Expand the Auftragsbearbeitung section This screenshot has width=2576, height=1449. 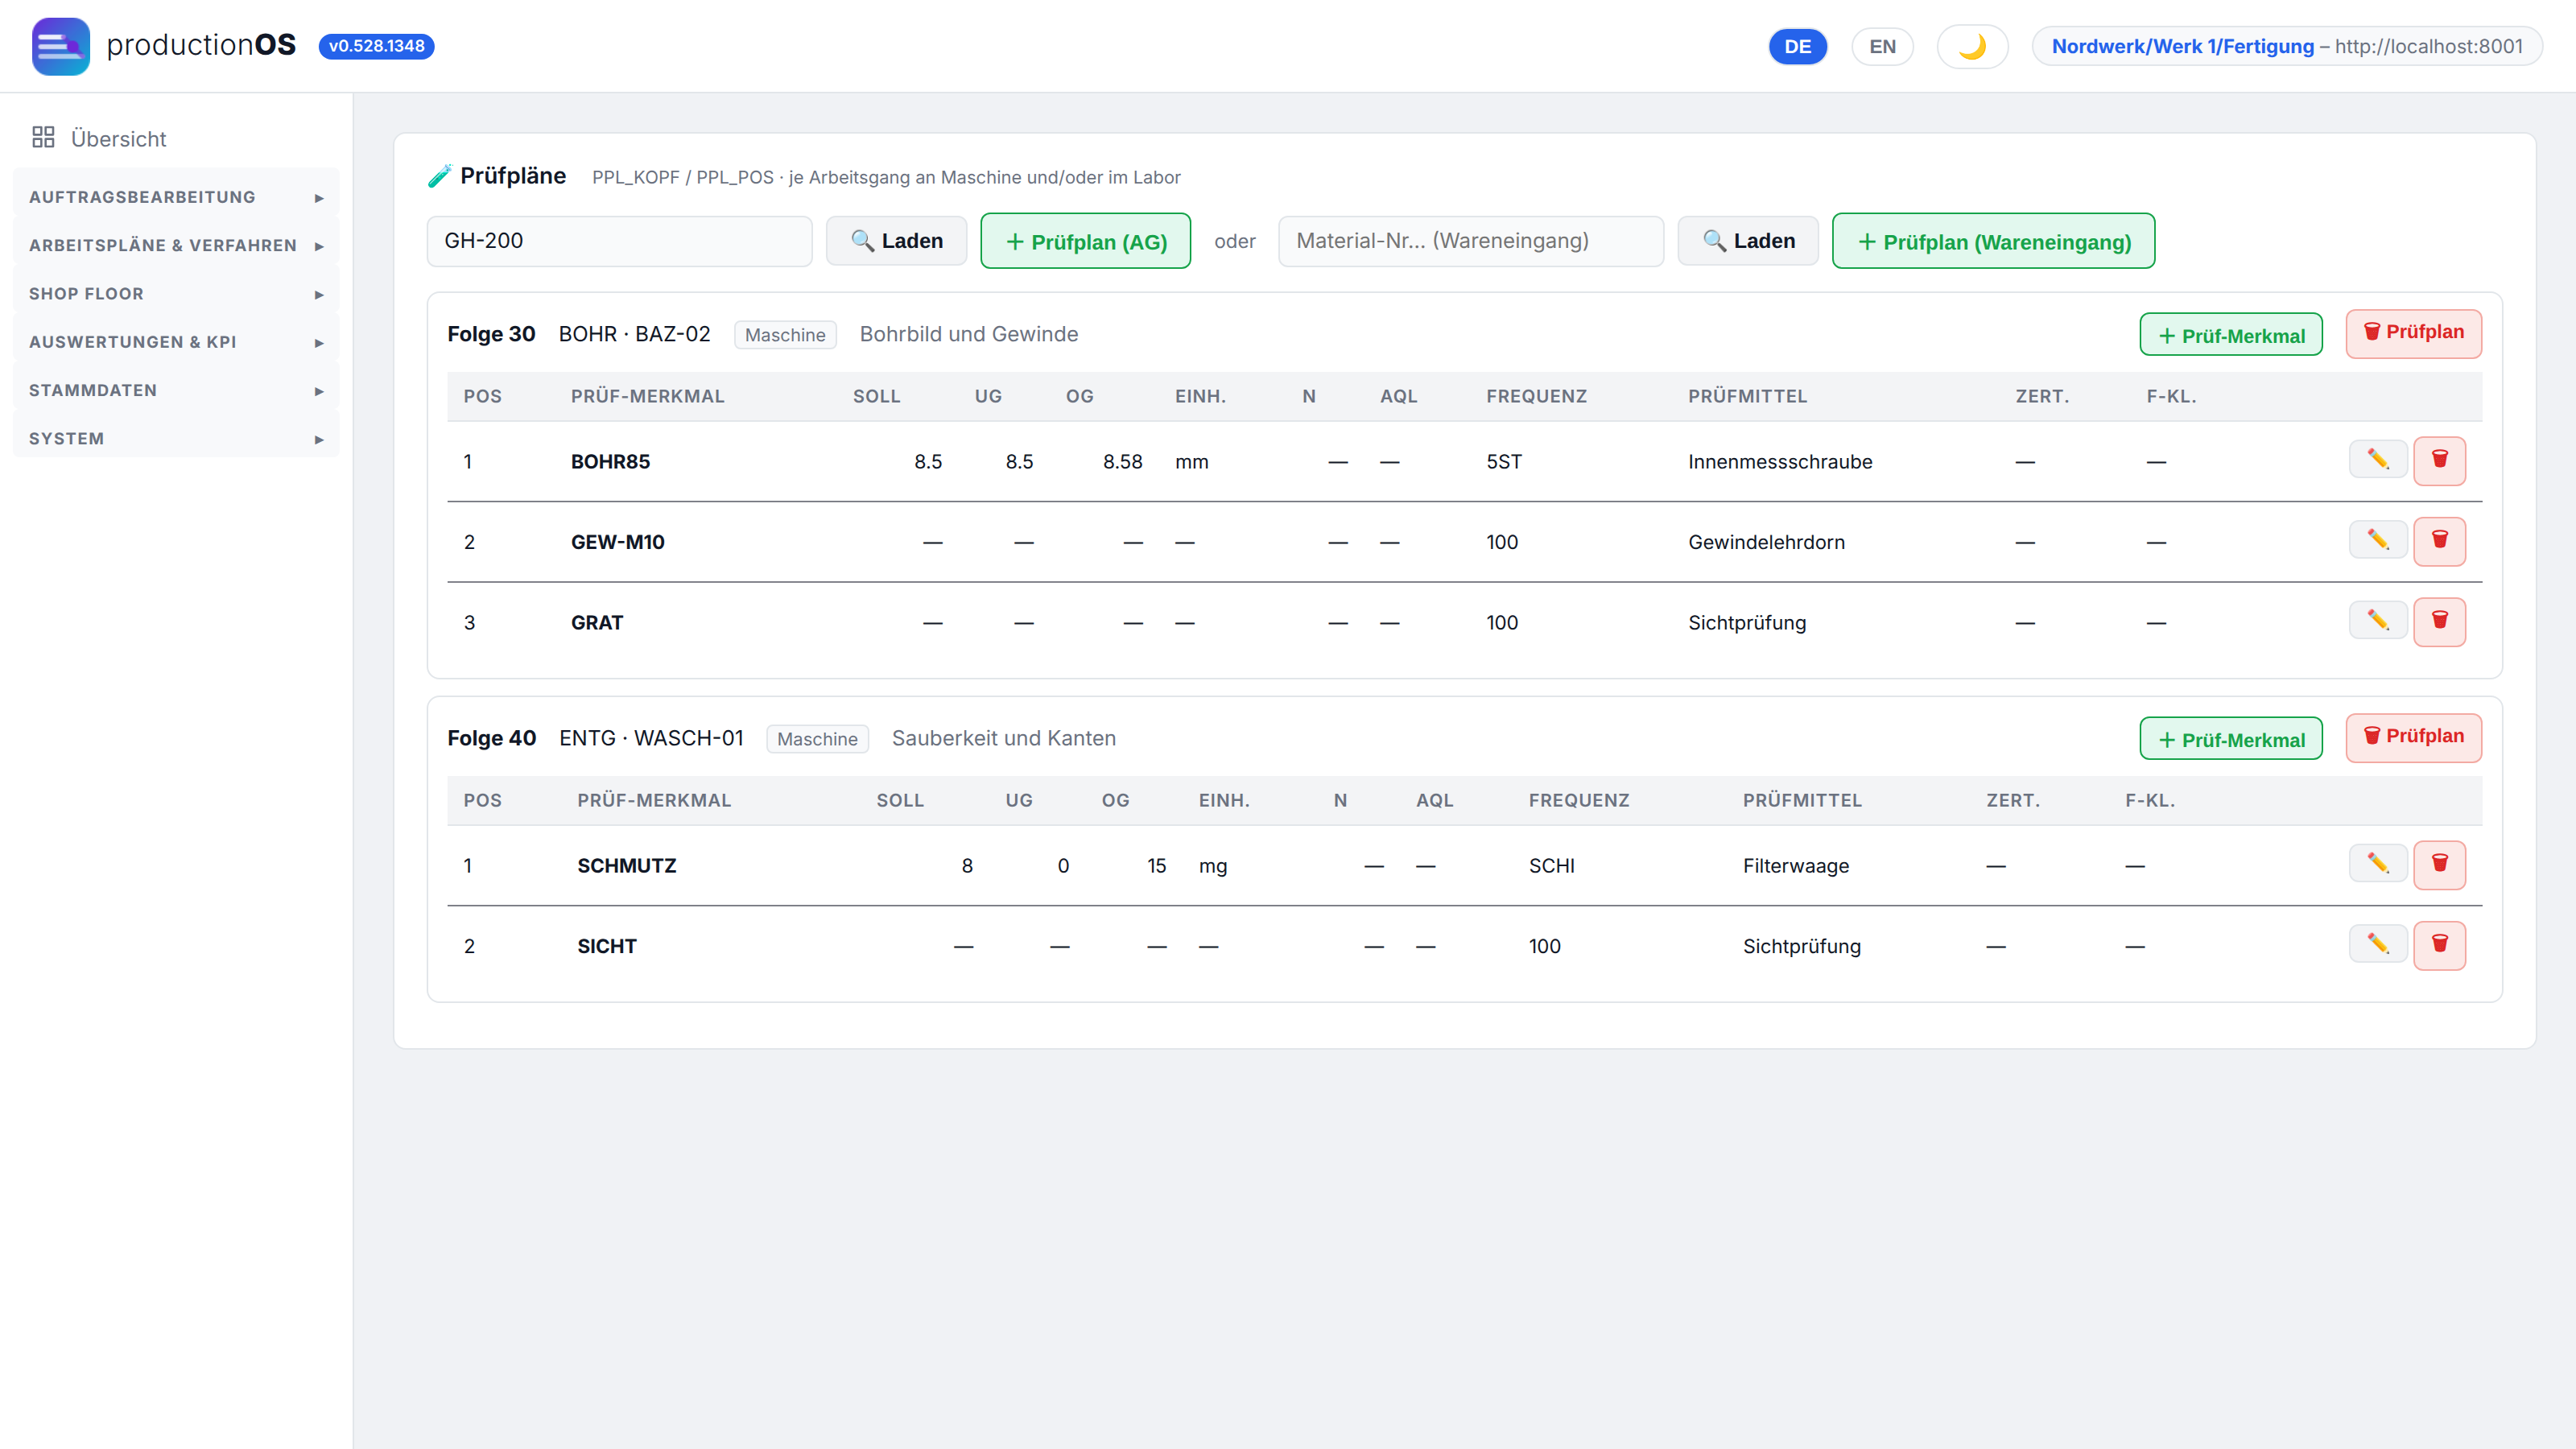coord(176,197)
